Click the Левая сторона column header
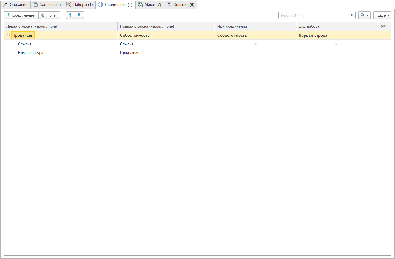This screenshot has width=395, height=259. point(60,26)
